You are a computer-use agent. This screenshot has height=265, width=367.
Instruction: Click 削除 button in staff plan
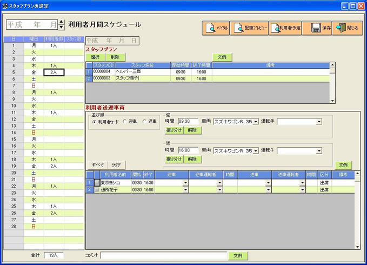tap(115, 57)
